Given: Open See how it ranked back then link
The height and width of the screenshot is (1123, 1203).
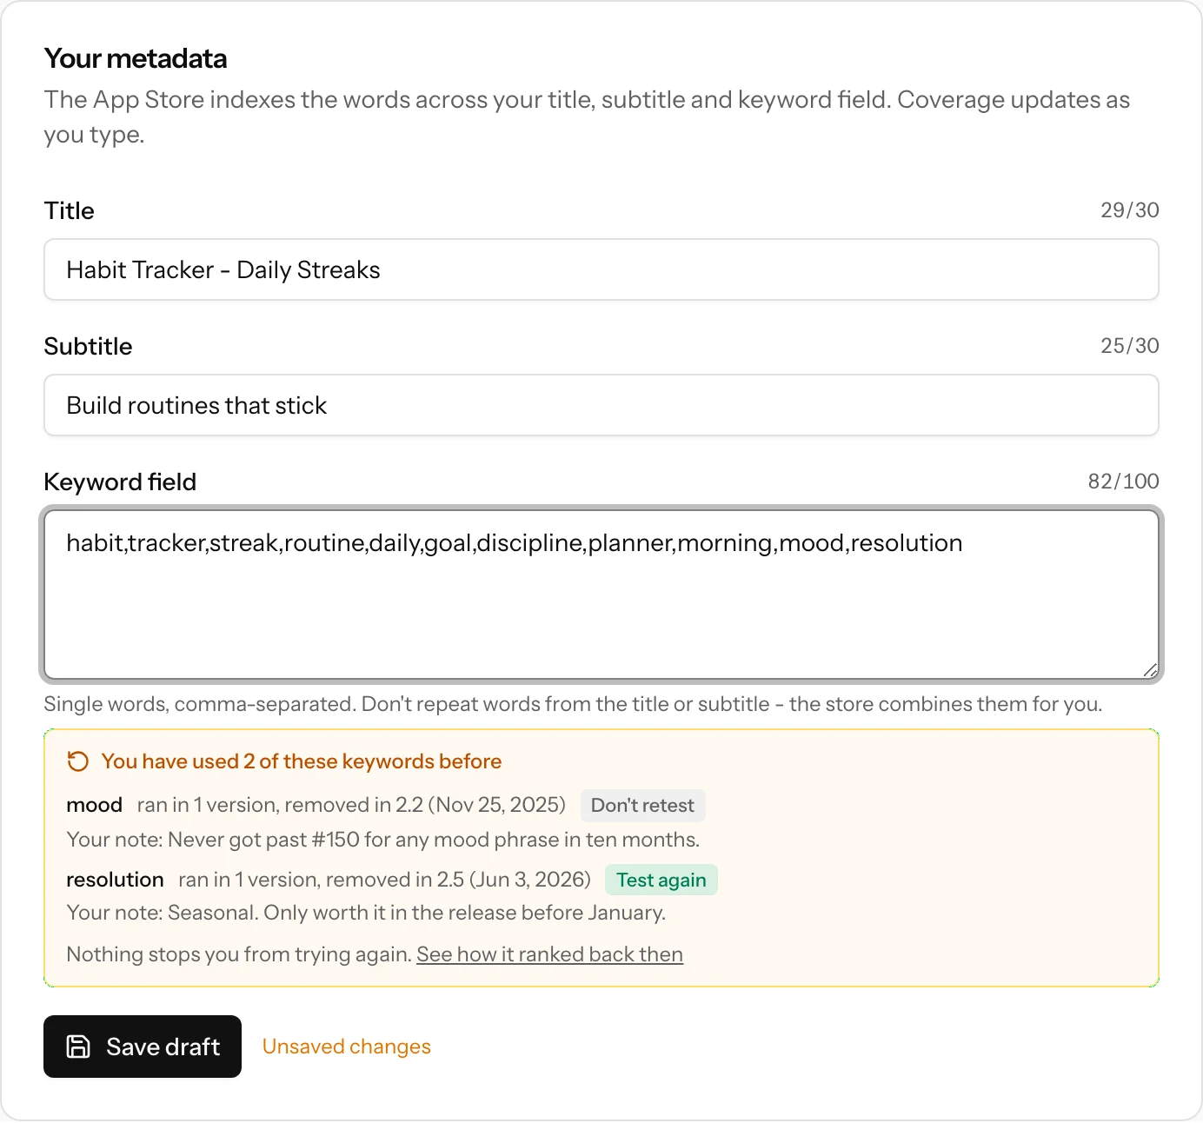Looking at the screenshot, I should (x=549, y=954).
